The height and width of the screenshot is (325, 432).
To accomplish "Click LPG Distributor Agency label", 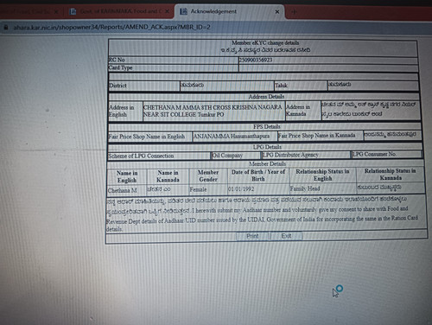I will (x=291, y=155).
